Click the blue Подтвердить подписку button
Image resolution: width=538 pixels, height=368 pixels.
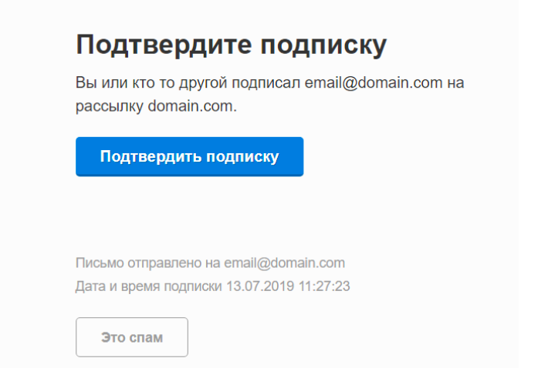189,157
